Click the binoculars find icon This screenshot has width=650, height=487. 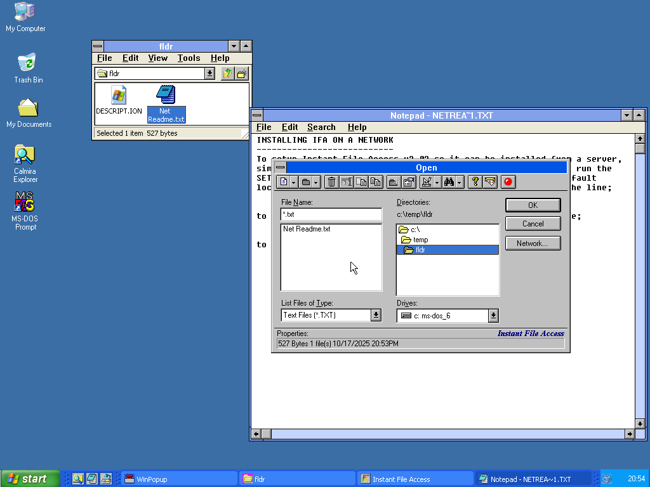coord(449,182)
